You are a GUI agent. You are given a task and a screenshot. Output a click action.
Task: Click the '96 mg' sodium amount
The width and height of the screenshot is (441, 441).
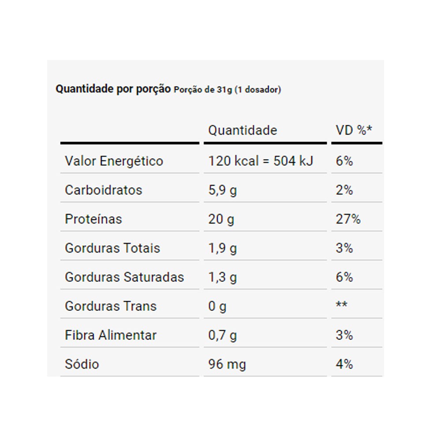coord(227,364)
